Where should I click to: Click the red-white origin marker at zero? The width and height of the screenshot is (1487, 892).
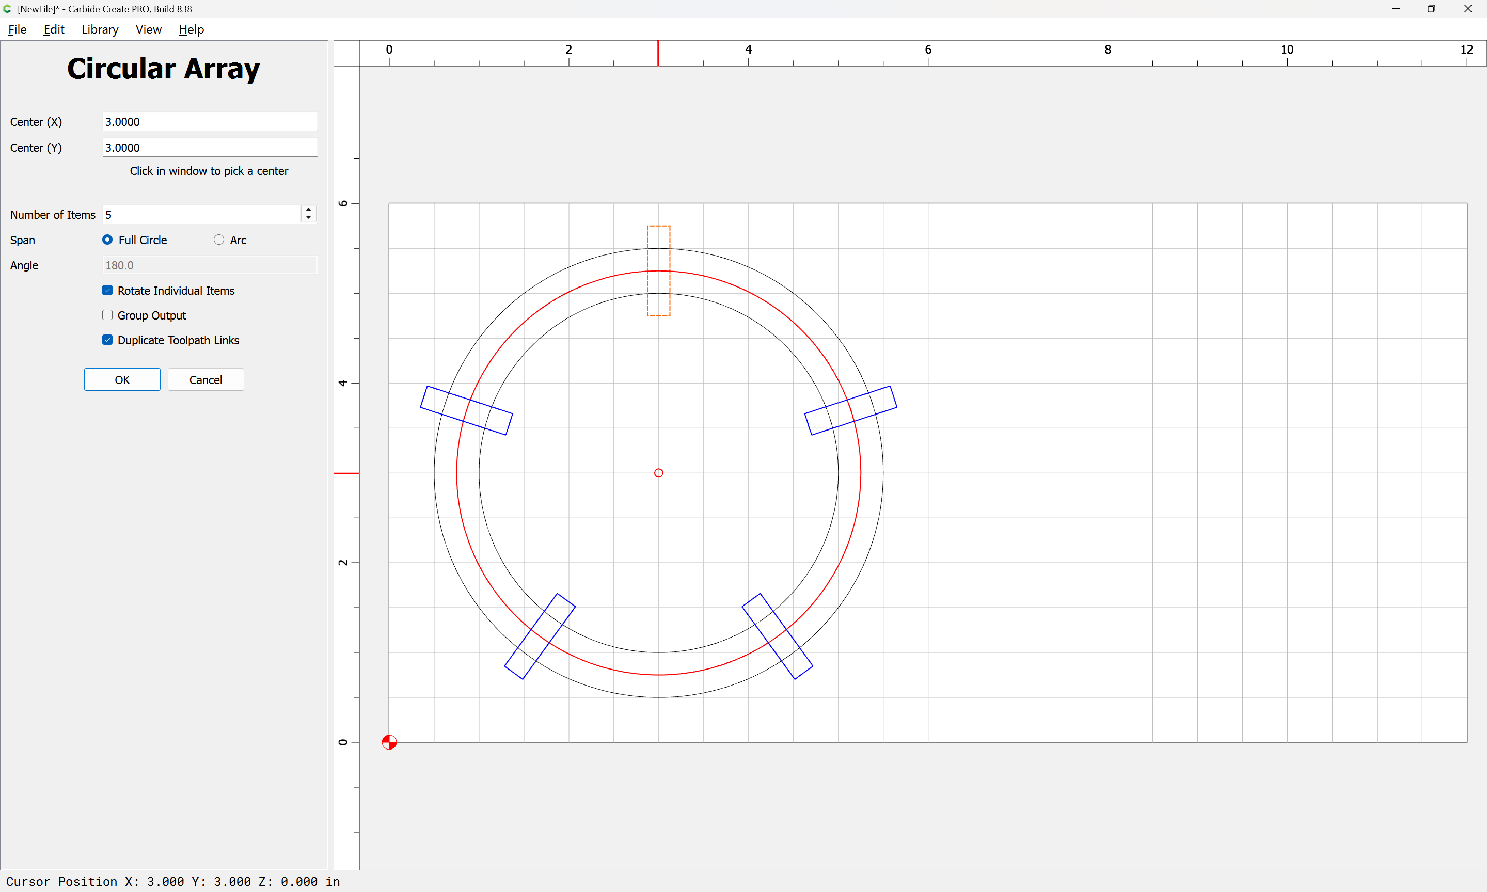point(389,742)
